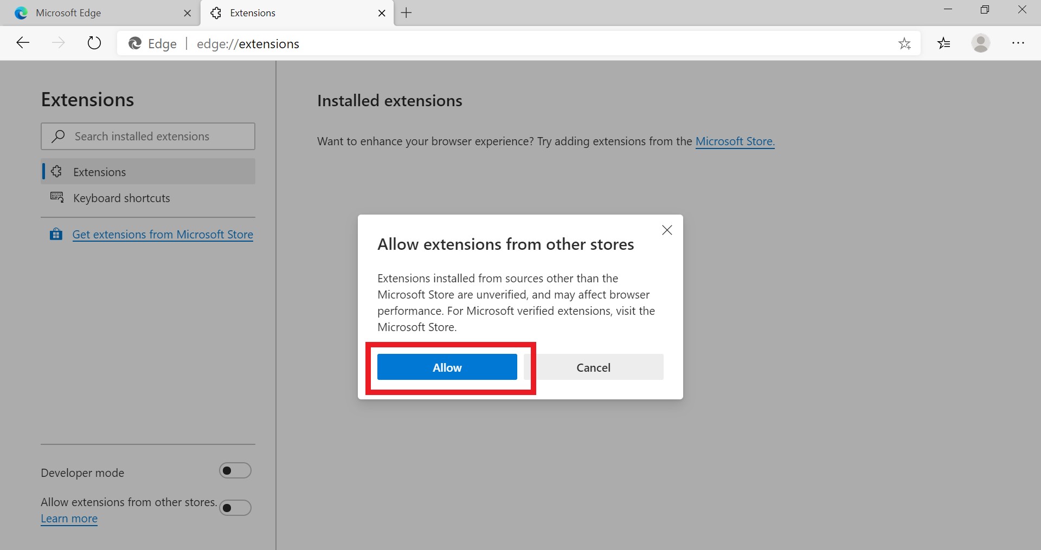Go back to the previous page
This screenshot has height=550, width=1041.
23,43
